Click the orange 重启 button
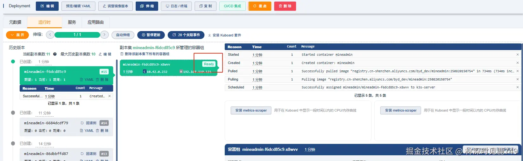 tap(260, 6)
